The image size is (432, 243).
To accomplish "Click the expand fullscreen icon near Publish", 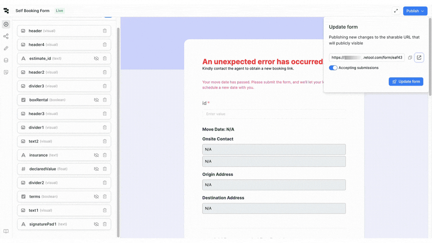I will coord(396,11).
